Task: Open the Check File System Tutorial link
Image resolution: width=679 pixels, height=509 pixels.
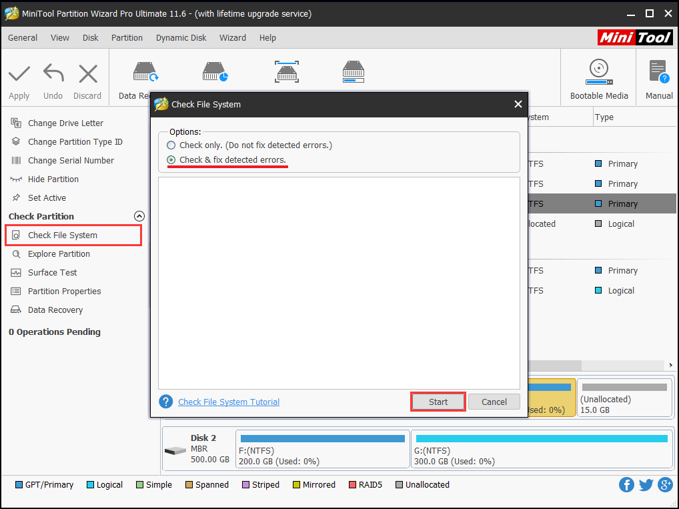Action: click(229, 402)
